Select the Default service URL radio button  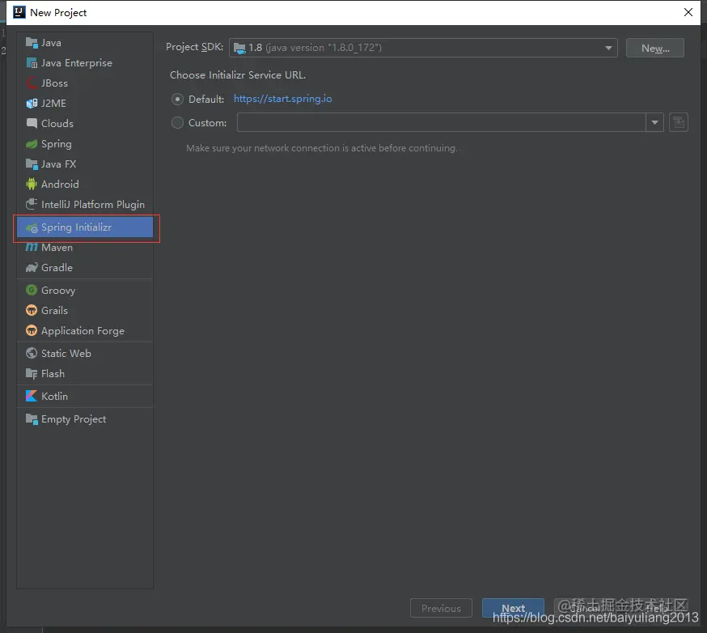[178, 100]
